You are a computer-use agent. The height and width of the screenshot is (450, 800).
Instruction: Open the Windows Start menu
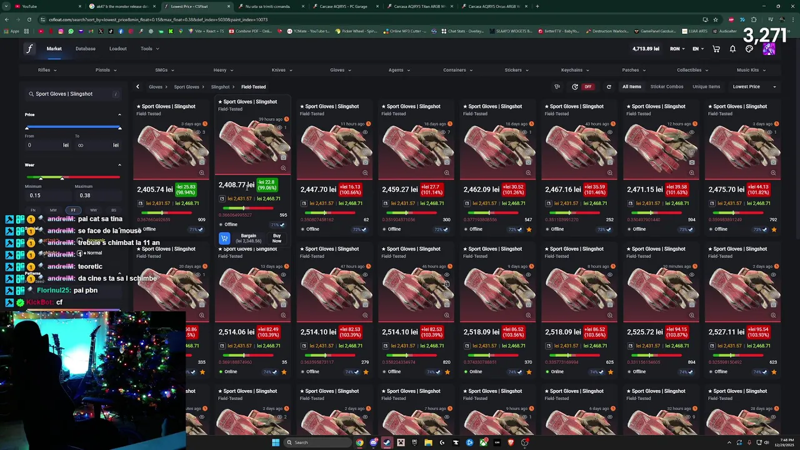pos(275,442)
